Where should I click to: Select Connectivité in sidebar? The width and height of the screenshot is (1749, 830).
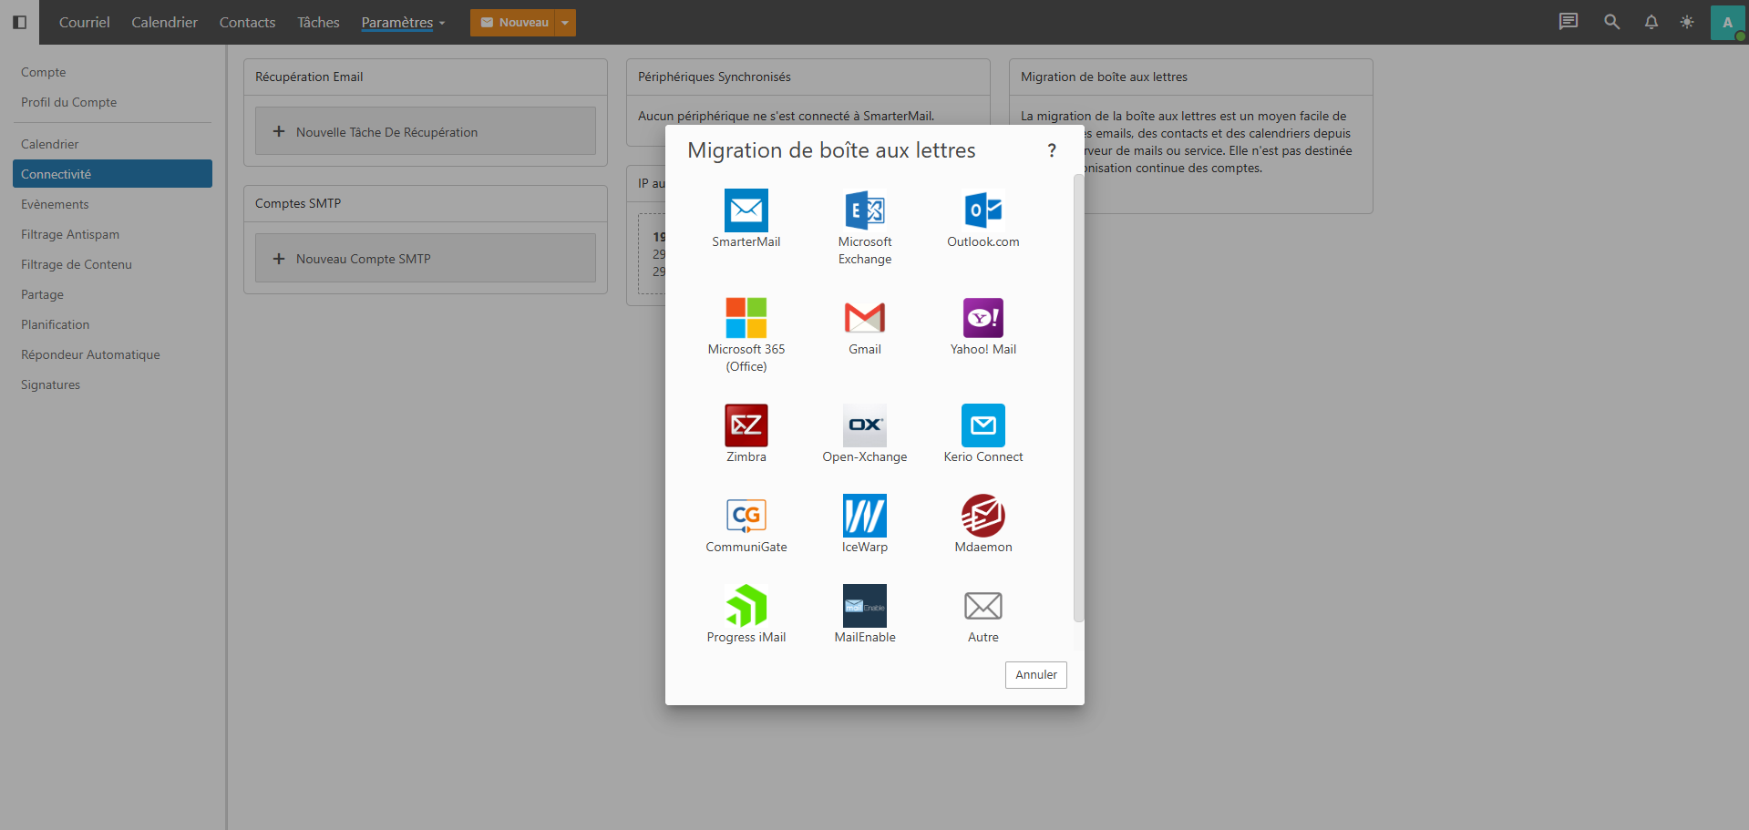pyautogui.click(x=112, y=174)
